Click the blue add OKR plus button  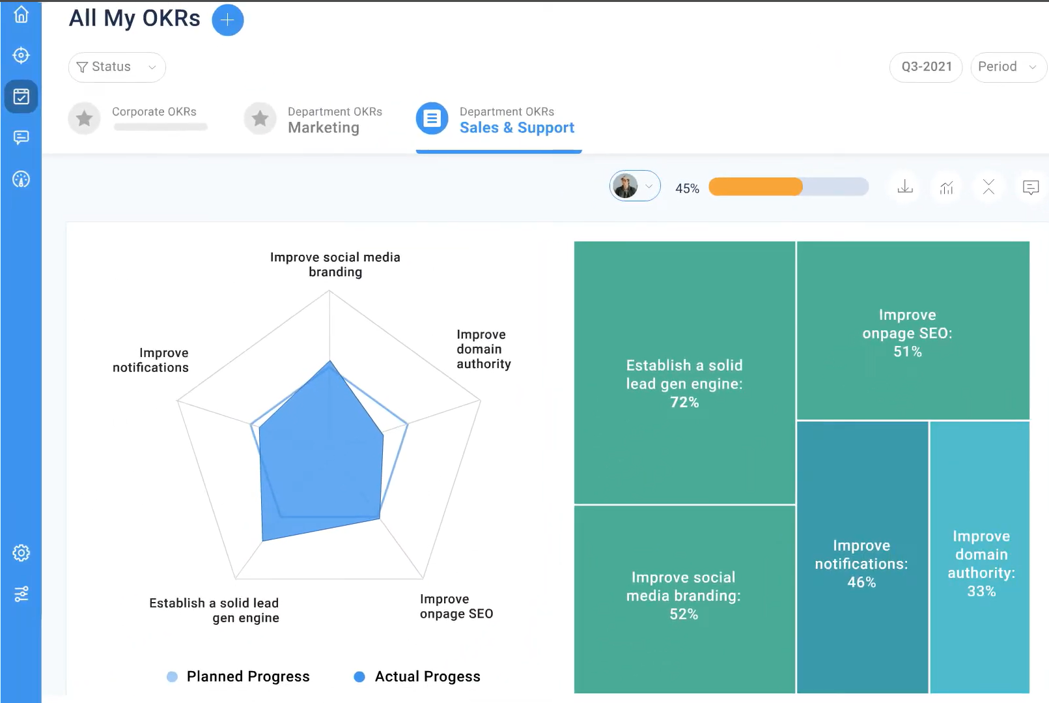(227, 20)
